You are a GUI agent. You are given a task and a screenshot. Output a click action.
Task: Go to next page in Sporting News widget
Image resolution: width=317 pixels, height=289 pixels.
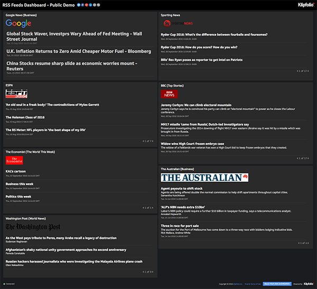309,70
